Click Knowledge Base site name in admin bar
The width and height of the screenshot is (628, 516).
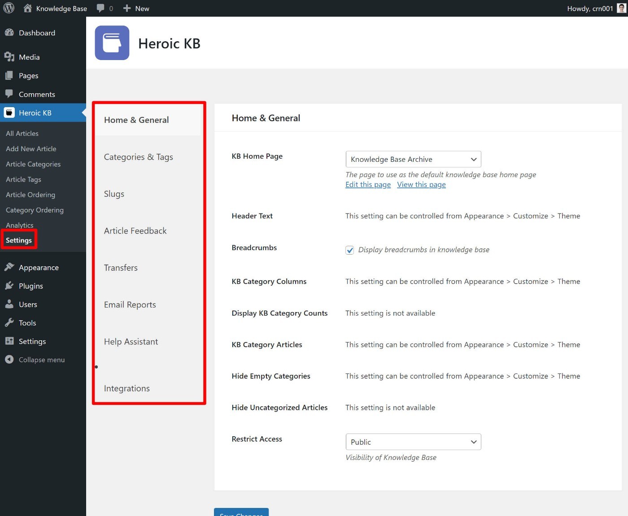click(x=61, y=9)
